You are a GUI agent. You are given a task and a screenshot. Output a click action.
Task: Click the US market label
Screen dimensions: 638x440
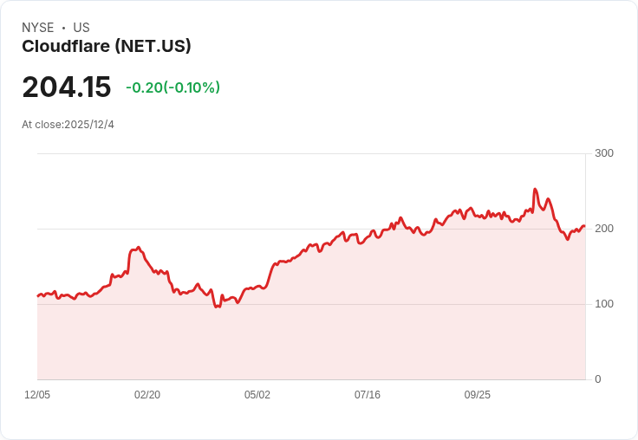pos(81,28)
